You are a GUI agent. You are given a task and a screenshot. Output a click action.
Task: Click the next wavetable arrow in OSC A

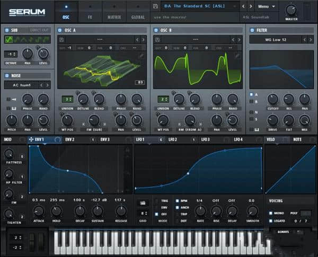click(x=143, y=40)
